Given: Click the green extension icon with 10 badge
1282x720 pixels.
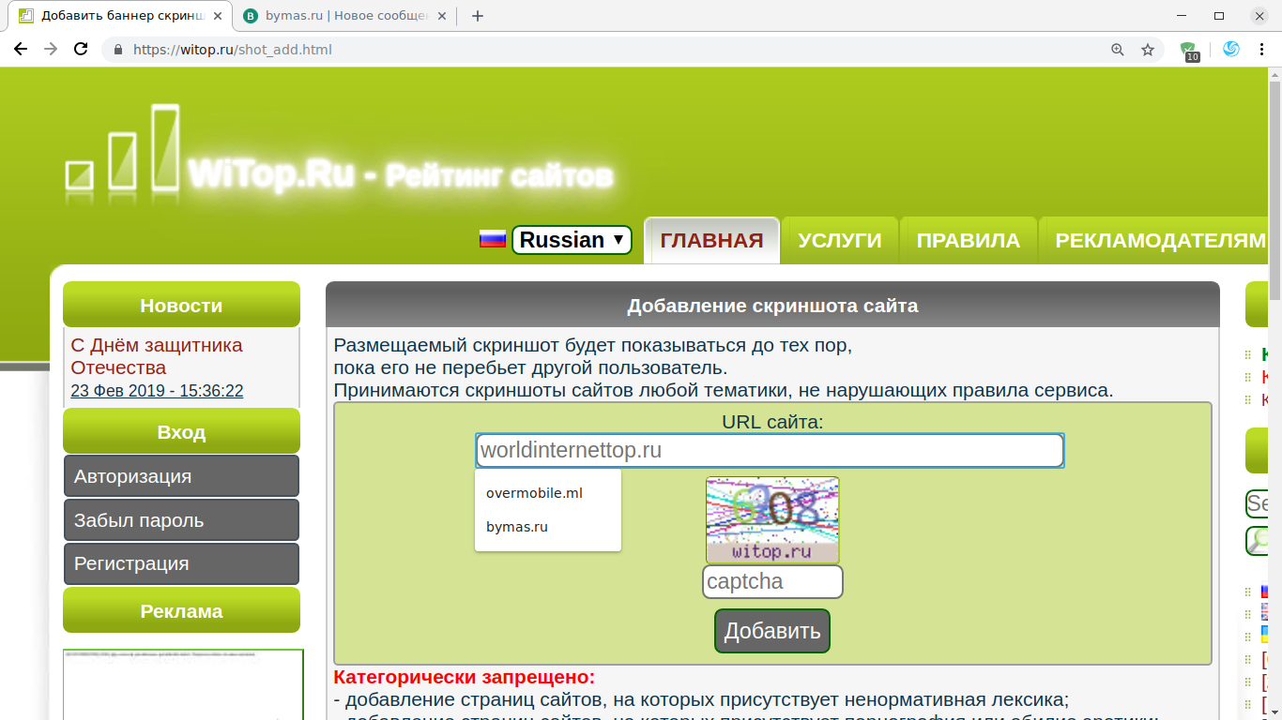Looking at the screenshot, I should tap(1189, 51).
